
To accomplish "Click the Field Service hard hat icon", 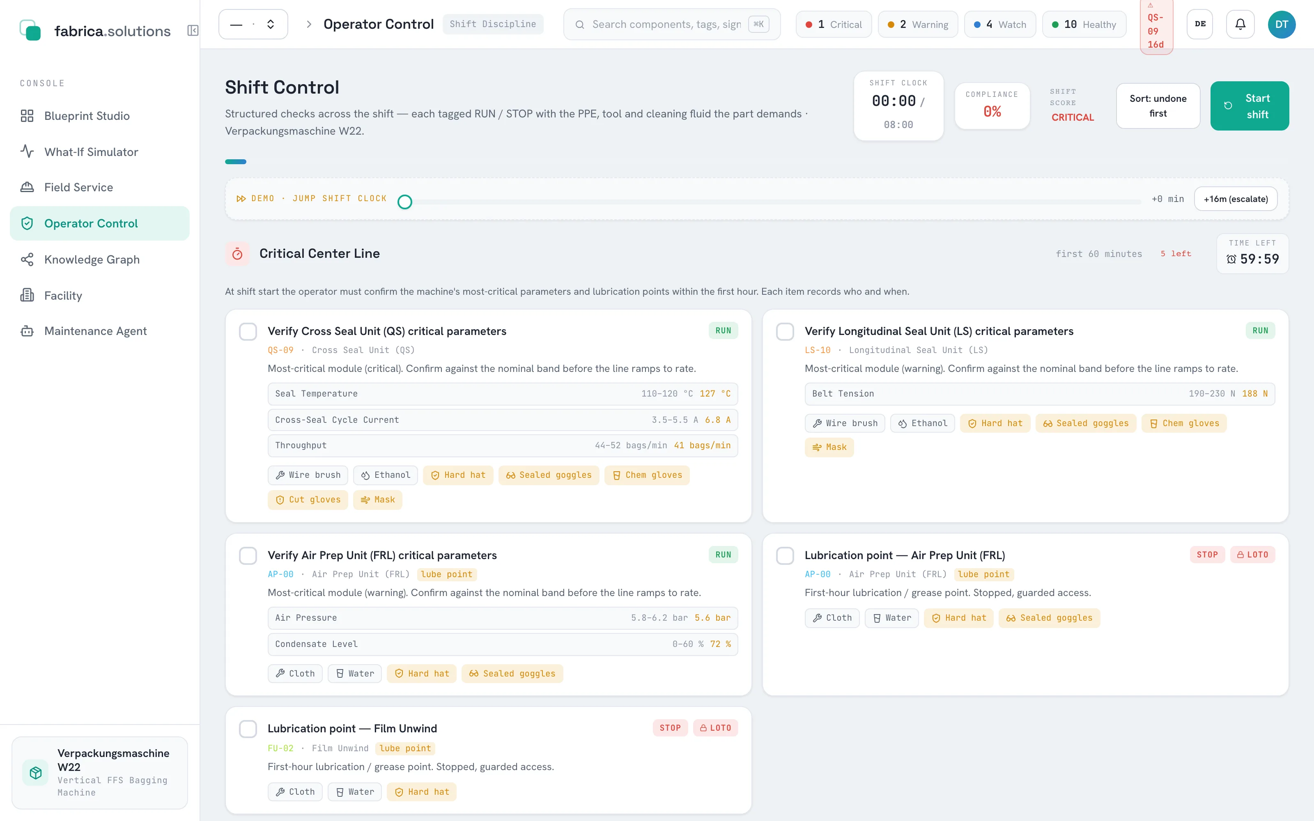I will coord(27,187).
